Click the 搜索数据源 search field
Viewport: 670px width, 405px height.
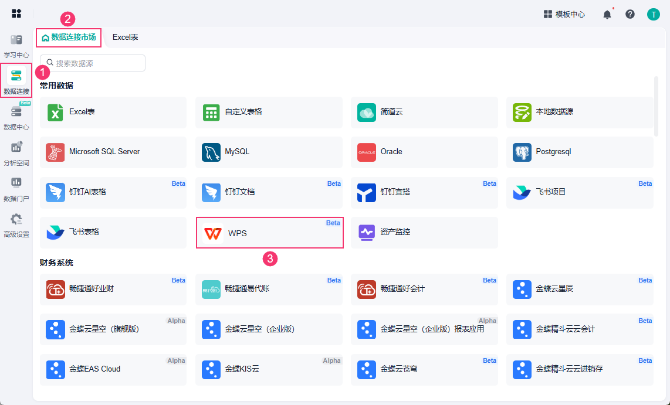pyautogui.click(x=93, y=63)
